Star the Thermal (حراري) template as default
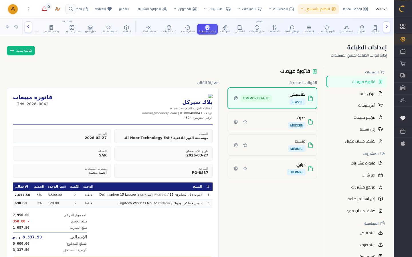Screen dimensions: 412x257 coord(245,168)
